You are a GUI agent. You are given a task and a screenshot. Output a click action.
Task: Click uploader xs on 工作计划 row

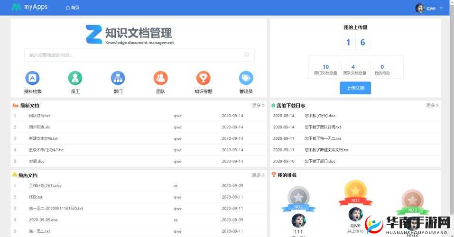[176, 186]
